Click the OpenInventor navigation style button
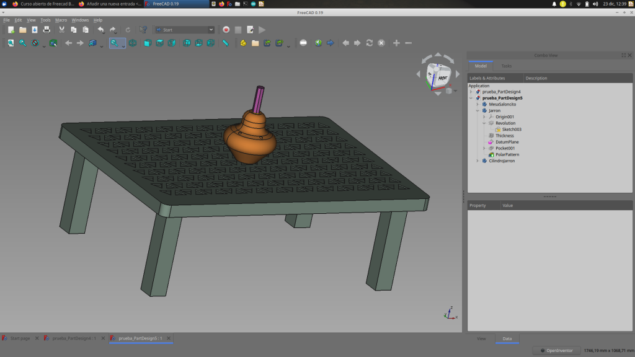 557,351
